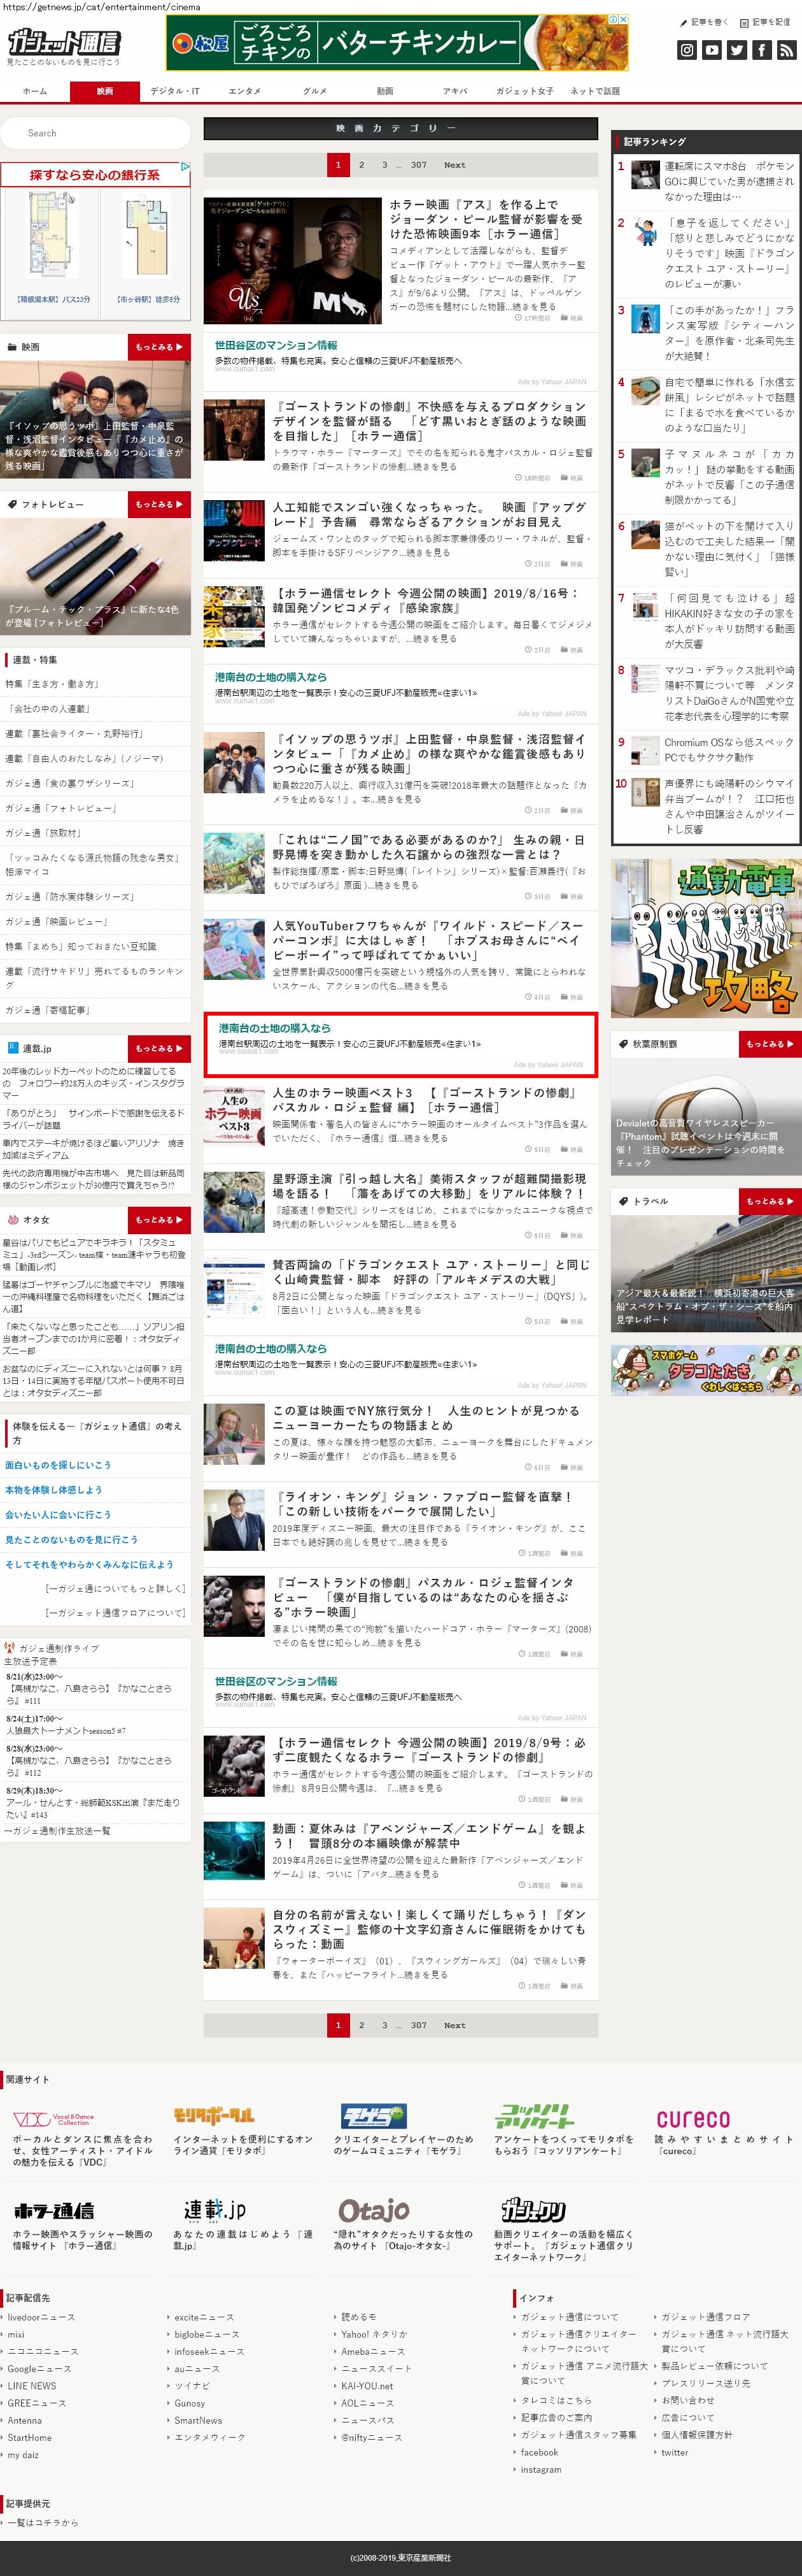This screenshot has height=2576, width=802.
Task: Open 港南台の土地の購入なら ad in red box
Action: [x=400, y=1045]
